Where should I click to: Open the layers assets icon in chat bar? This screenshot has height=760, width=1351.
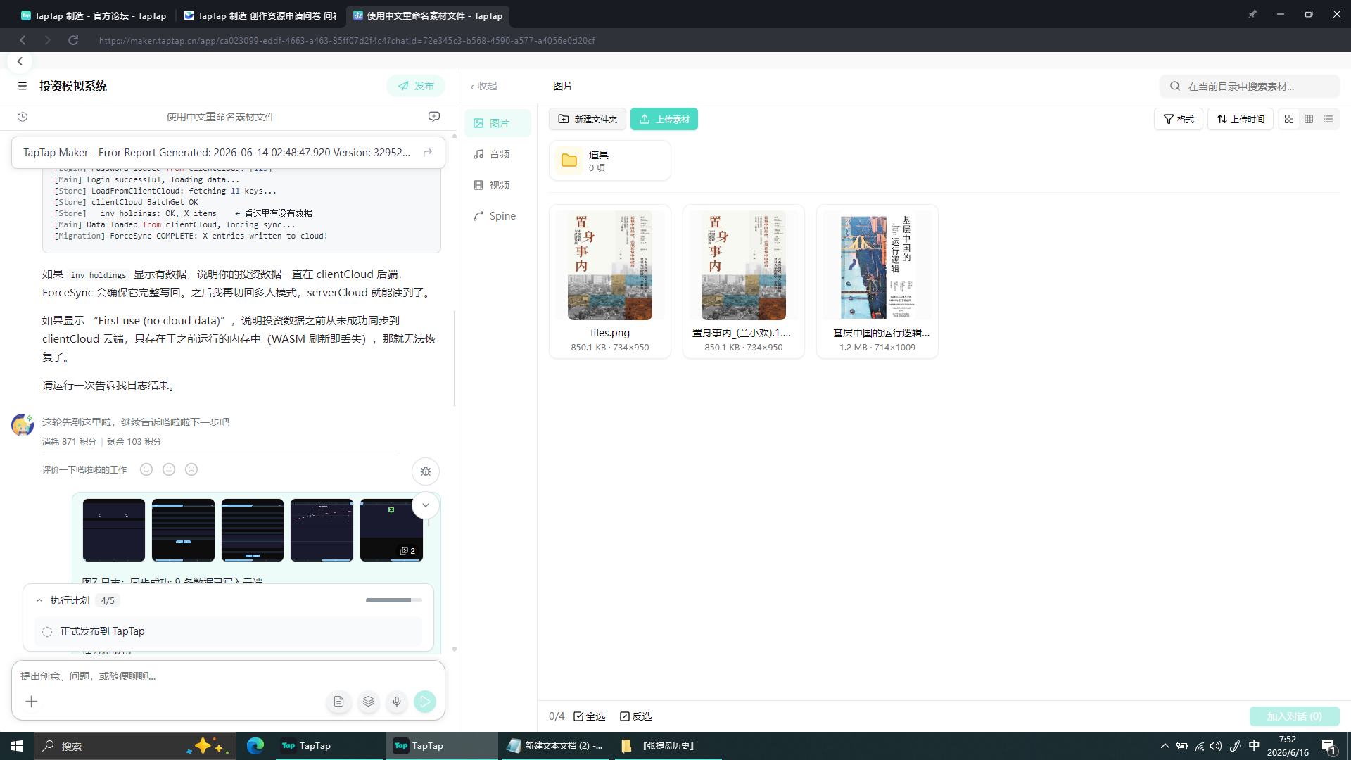[x=368, y=702]
